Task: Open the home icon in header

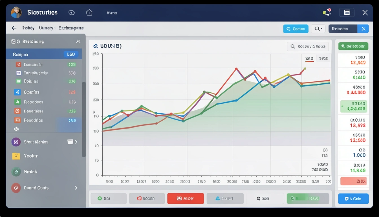Action: point(89,13)
